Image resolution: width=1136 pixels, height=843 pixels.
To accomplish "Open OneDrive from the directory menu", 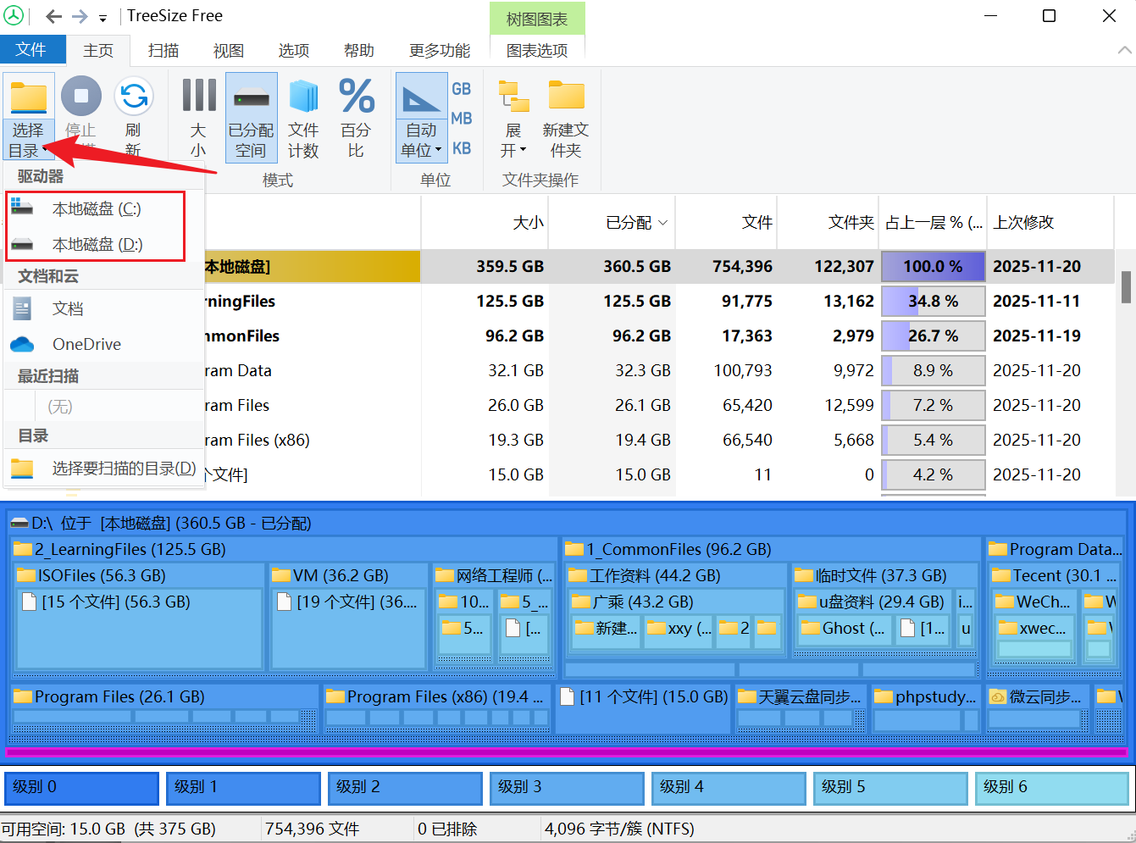I will 86,344.
